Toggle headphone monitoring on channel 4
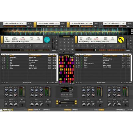The height and width of the screenshot is (133, 133). (124, 102)
